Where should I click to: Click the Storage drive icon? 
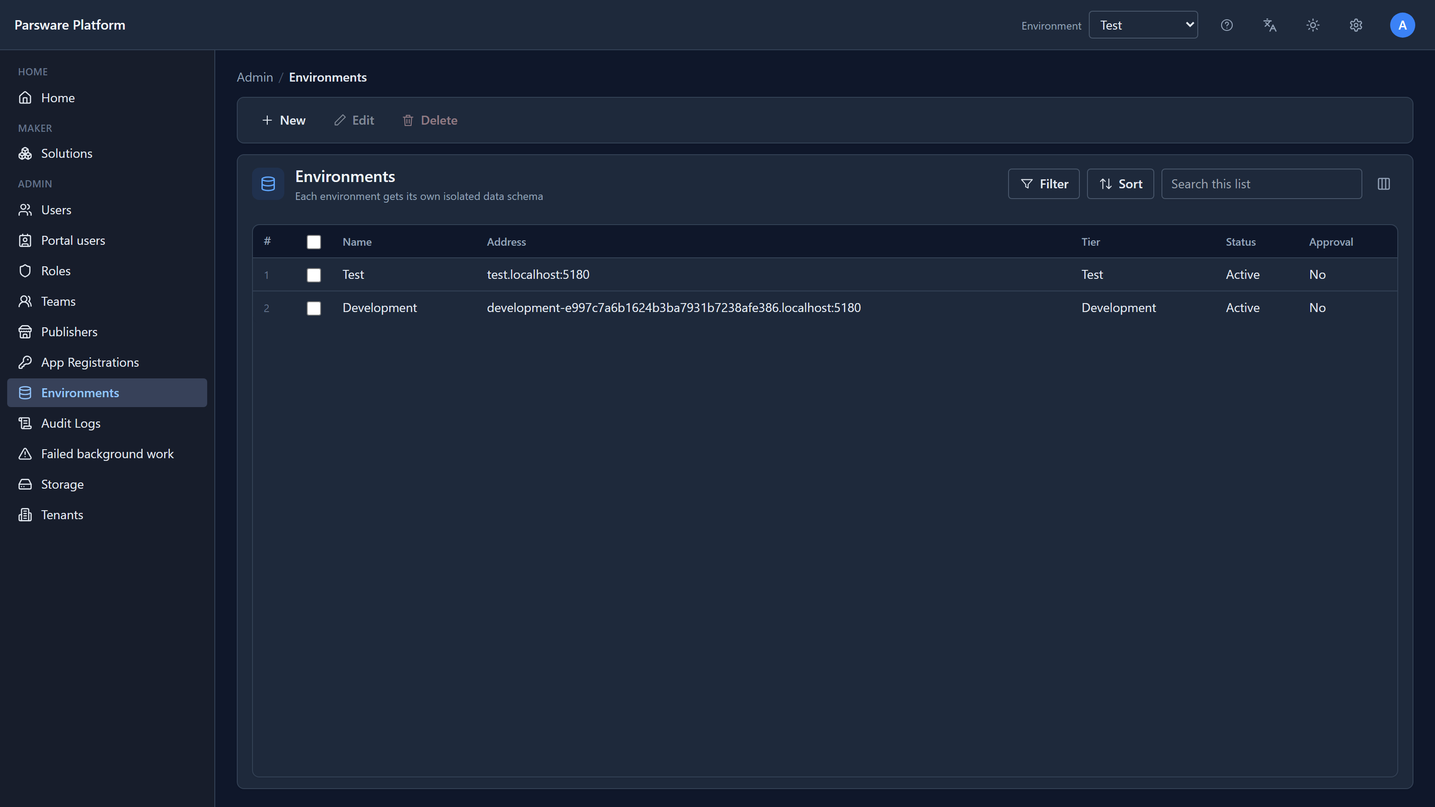(25, 484)
